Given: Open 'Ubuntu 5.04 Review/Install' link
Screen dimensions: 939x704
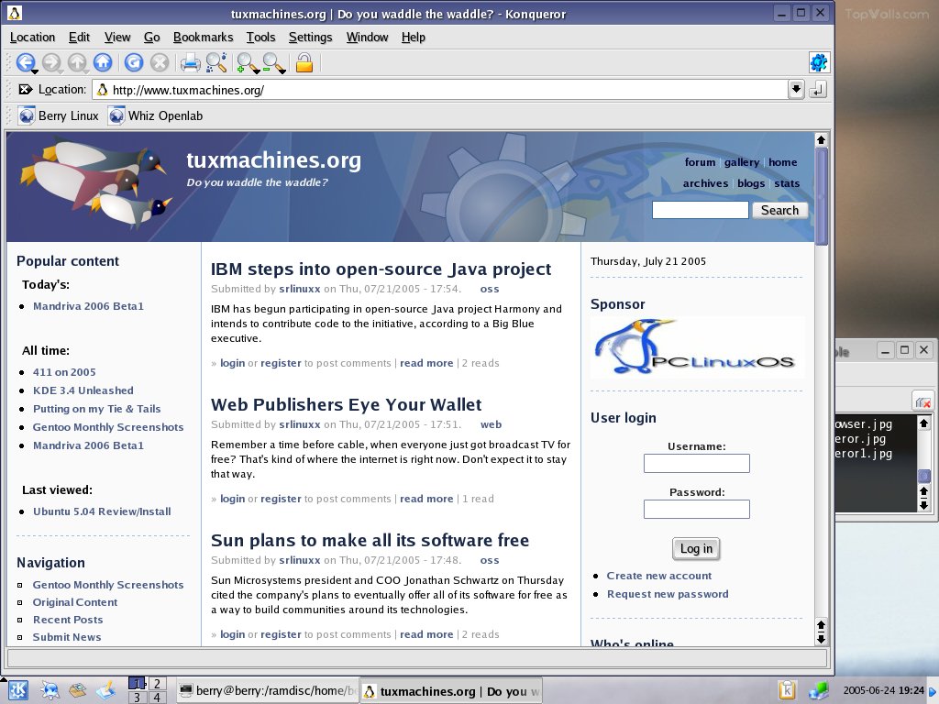Looking at the screenshot, I should coord(102,511).
